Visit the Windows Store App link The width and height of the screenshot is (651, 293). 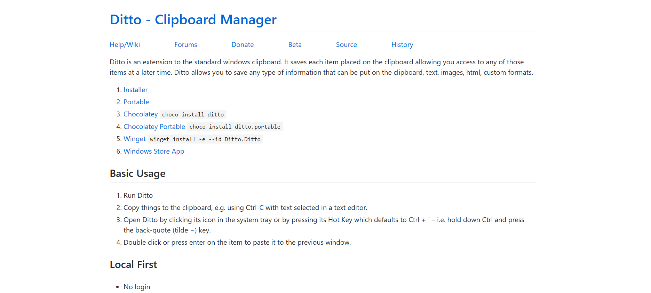[154, 151]
